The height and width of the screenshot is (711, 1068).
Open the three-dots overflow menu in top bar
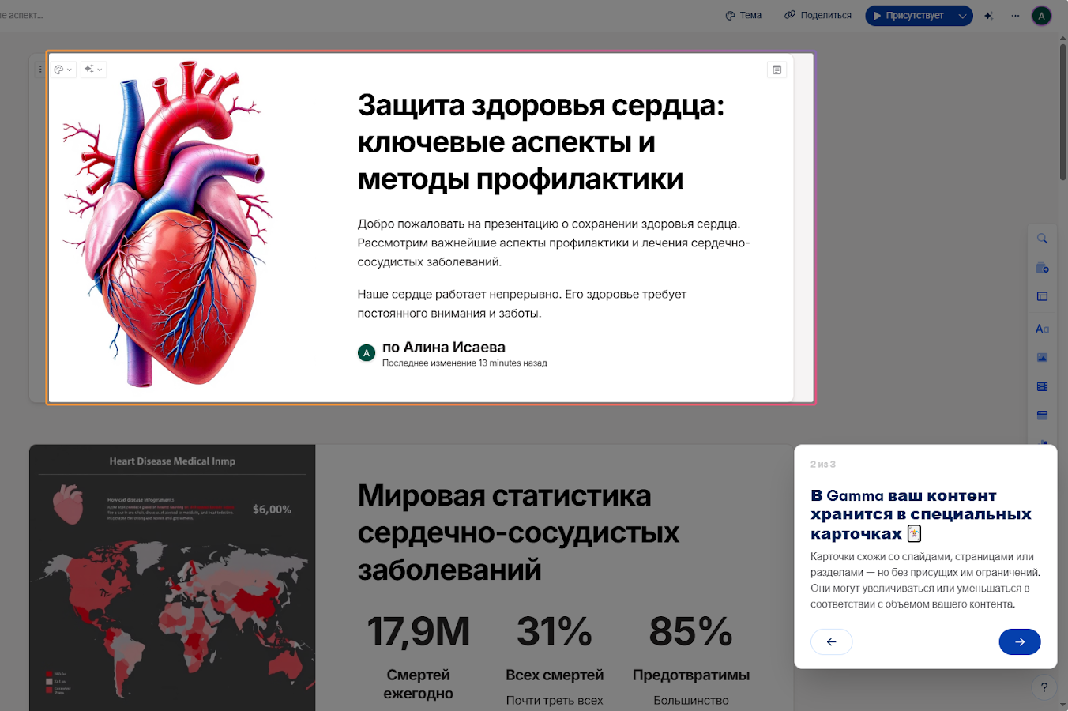[1015, 15]
